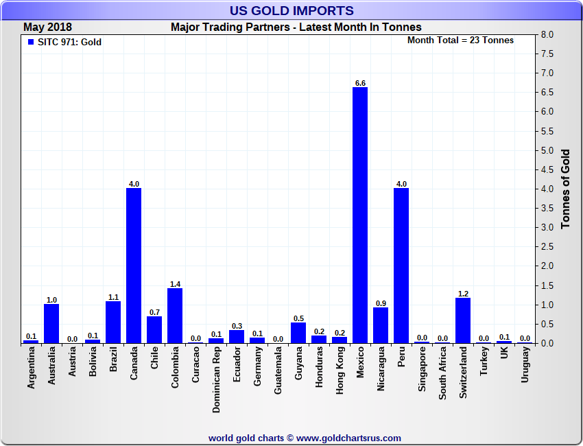Click the "Honduras" x-axis label

(x=319, y=367)
